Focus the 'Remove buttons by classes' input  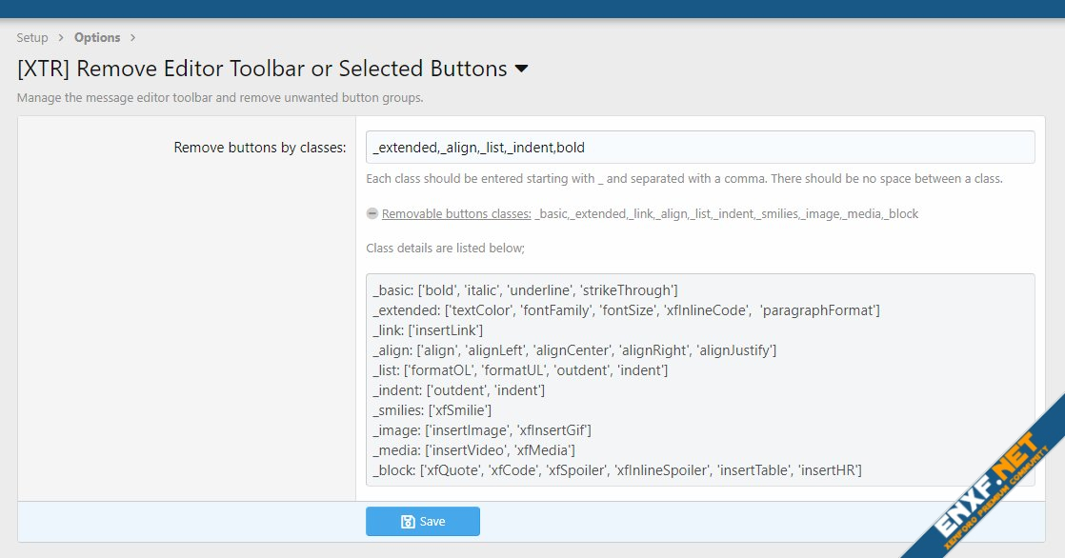699,148
